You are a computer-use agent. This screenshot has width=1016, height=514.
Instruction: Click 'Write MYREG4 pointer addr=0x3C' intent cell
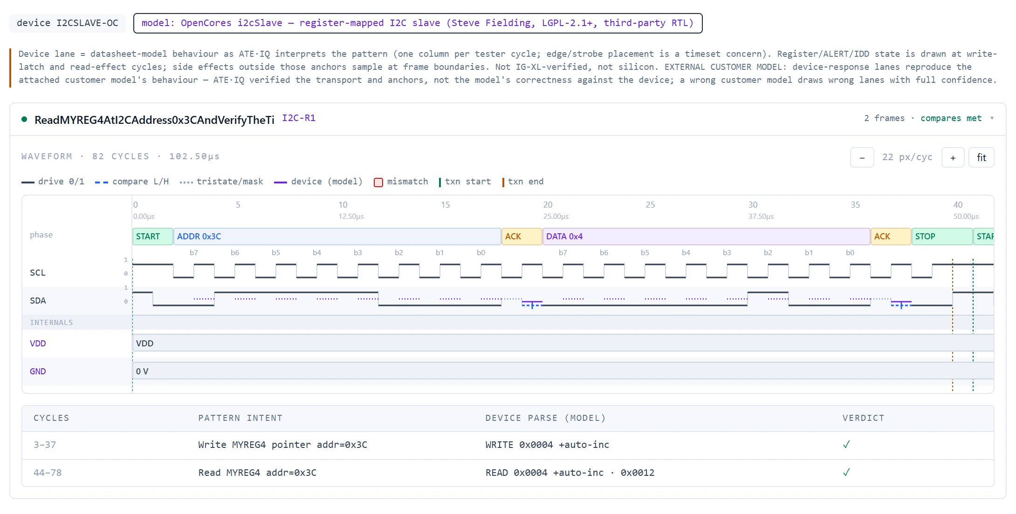pos(282,445)
